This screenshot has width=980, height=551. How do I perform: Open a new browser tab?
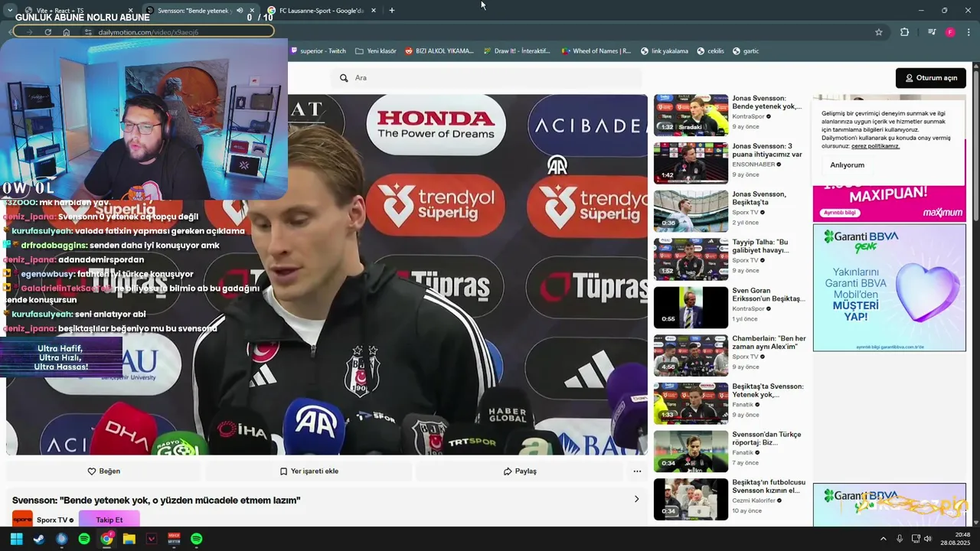tap(392, 11)
